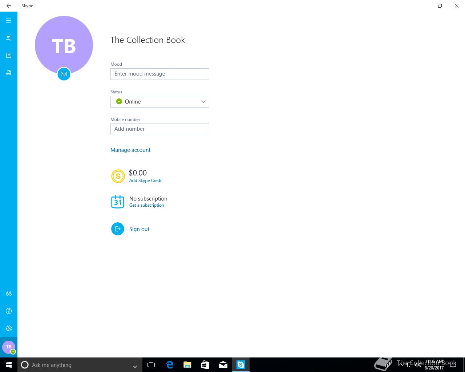Change profile picture via camera icon

click(x=64, y=74)
